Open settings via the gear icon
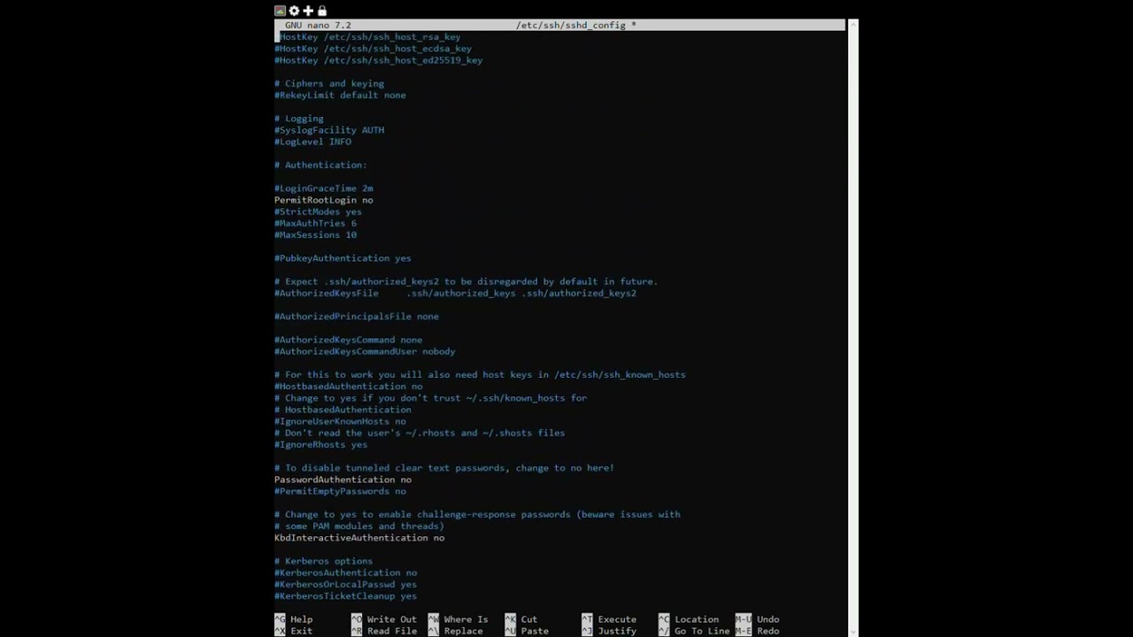The image size is (1133, 637). coord(294,11)
